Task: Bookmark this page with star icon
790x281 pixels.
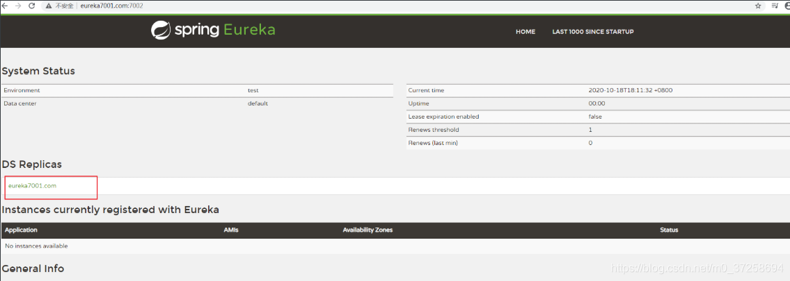Action: tap(758, 6)
